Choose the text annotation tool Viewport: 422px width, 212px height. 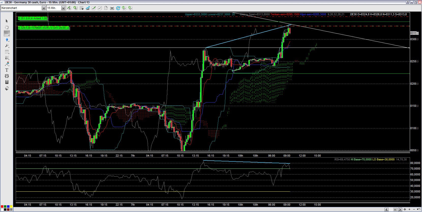pyautogui.click(x=7, y=70)
